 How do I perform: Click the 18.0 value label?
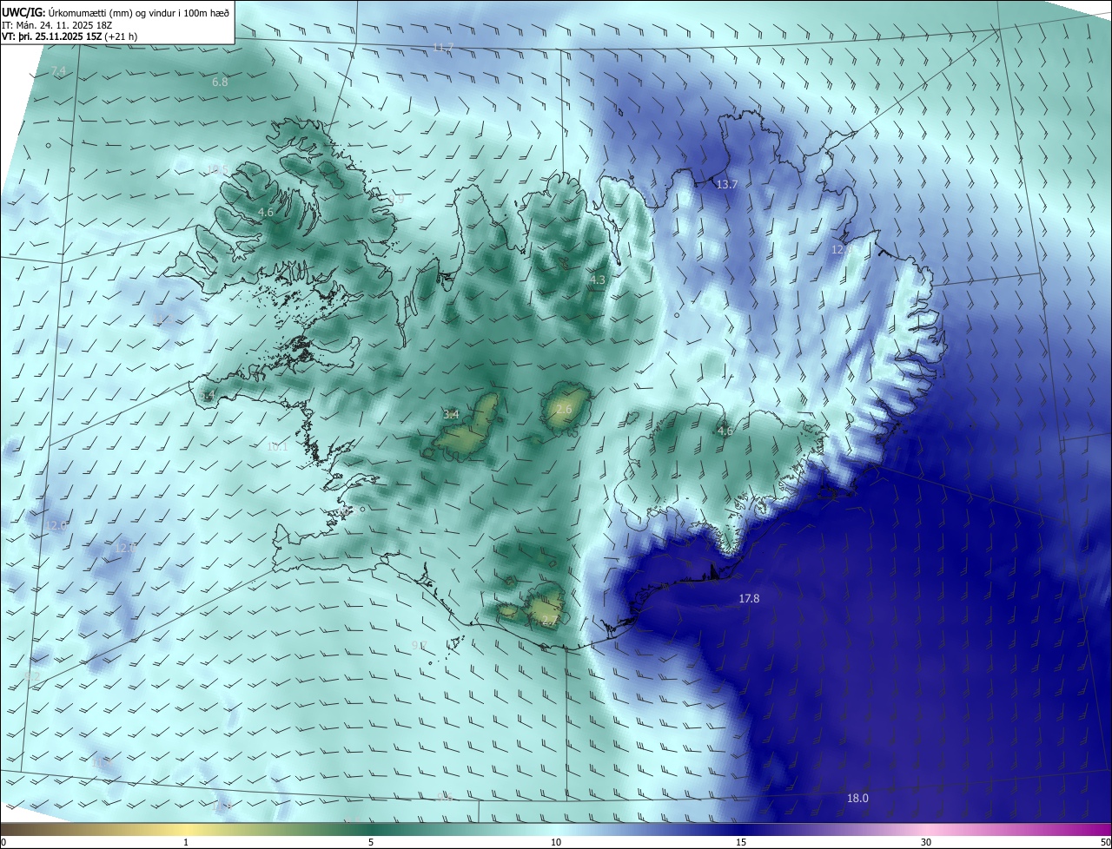[x=857, y=798]
